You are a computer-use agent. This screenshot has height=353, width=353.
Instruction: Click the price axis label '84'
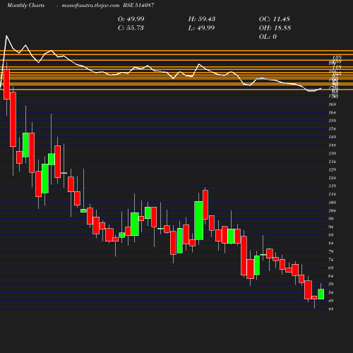[331, 244]
